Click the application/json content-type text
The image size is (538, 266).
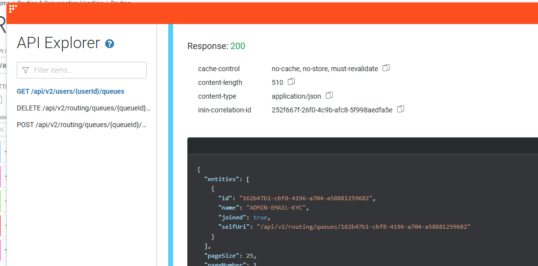[296, 96]
